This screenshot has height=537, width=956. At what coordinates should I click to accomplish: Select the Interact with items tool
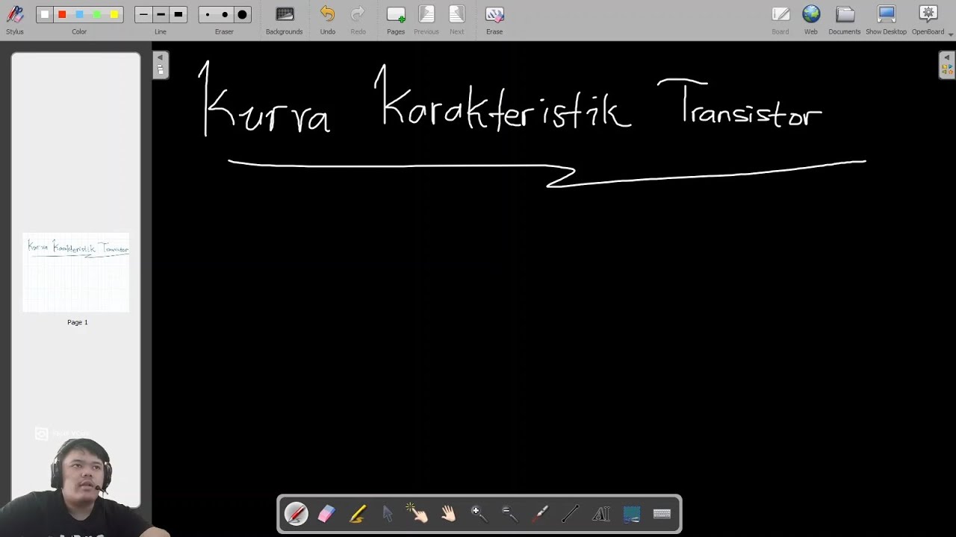click(x=418, y=514)
